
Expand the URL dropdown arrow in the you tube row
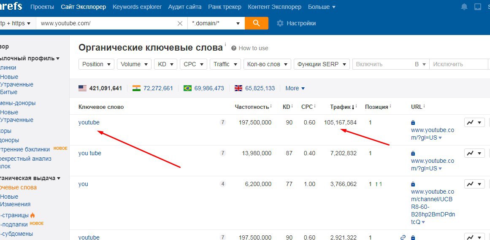(x=440, y=169)
